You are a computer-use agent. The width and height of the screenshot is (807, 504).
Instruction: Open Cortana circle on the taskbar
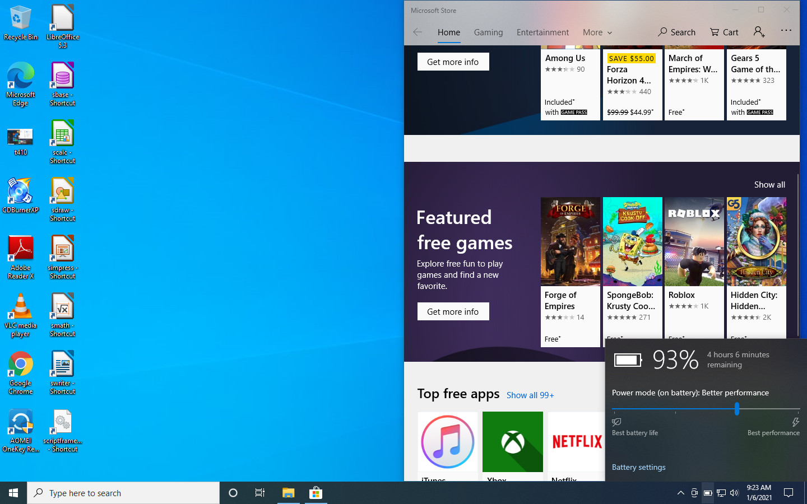coord(233,493)
